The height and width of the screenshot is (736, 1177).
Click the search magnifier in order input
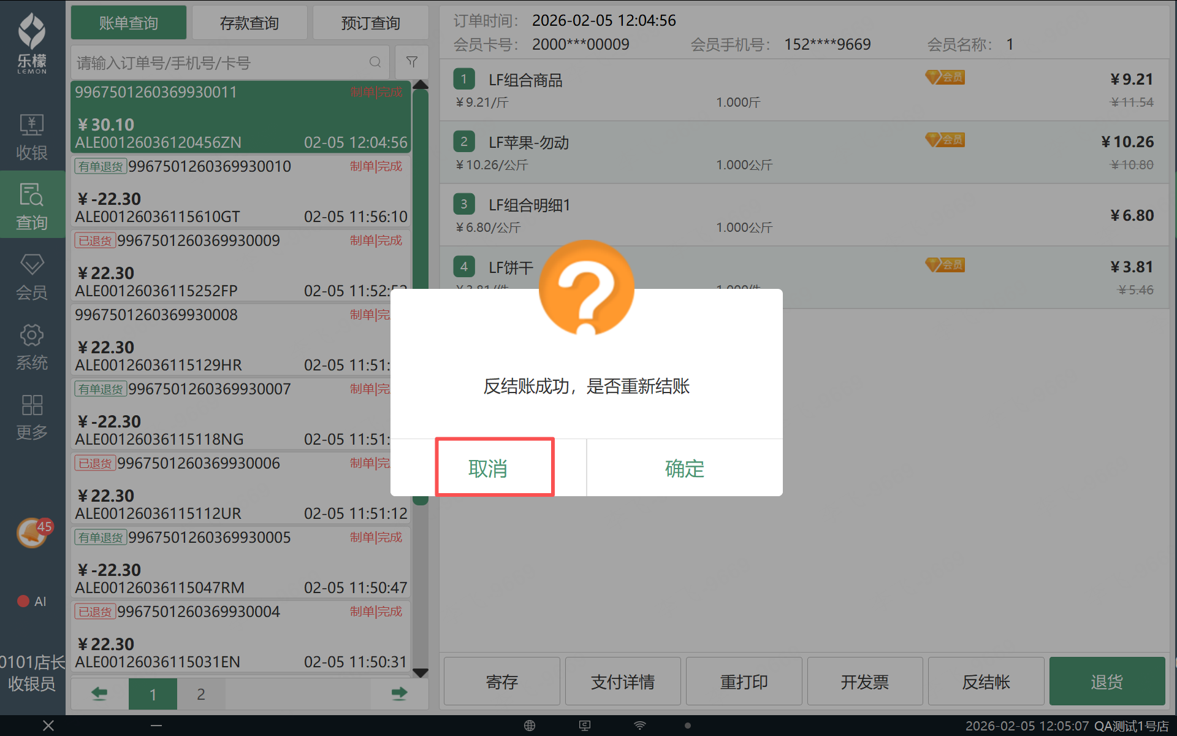coord(375,62)
